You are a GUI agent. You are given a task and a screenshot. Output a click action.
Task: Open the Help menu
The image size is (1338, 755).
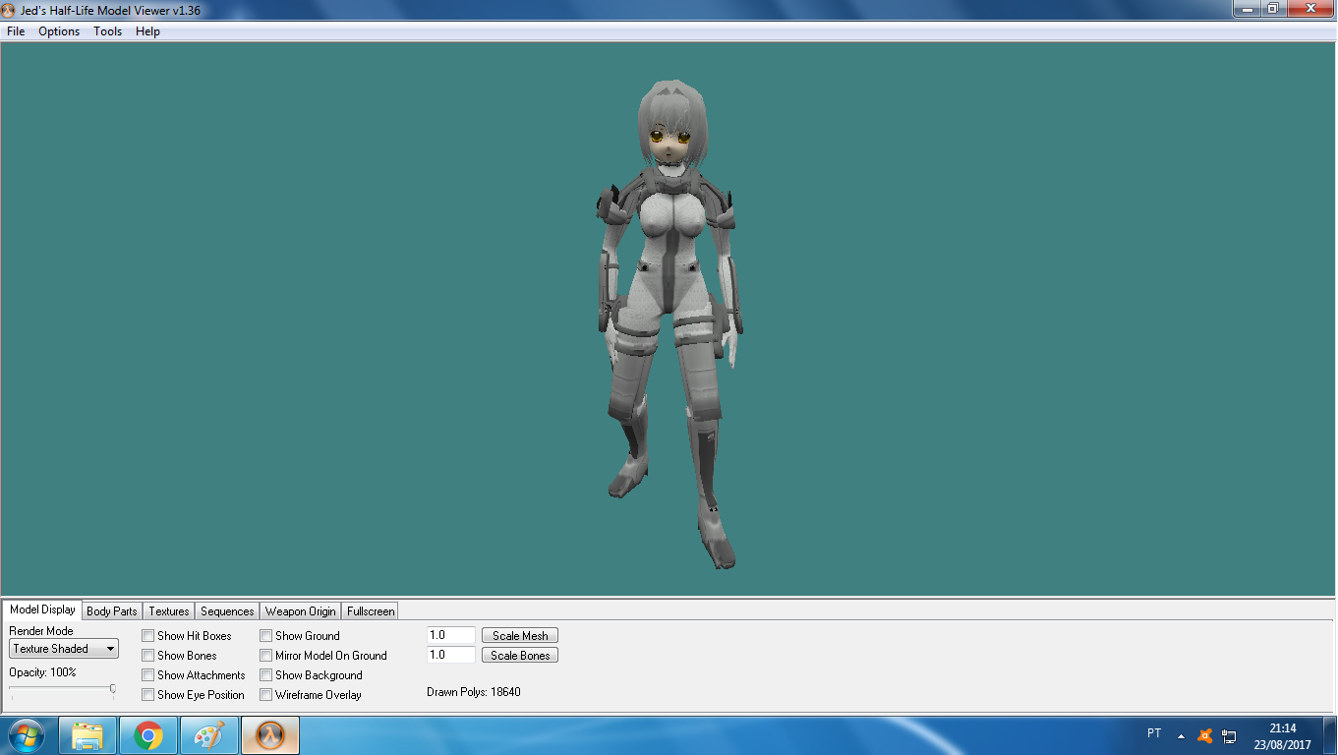(147, 31)
